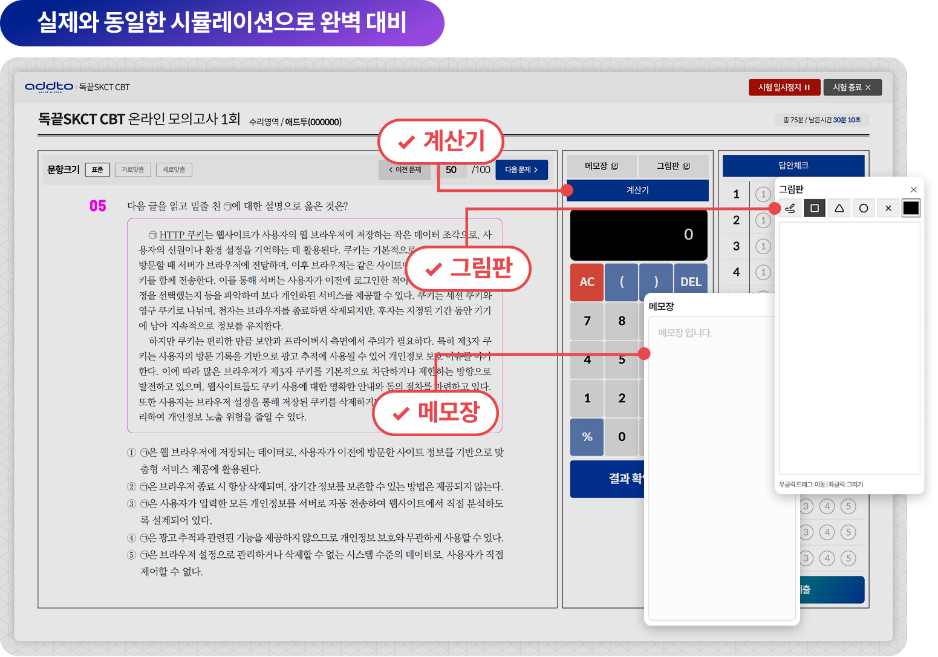The width and height of the screenshot is (938, 657).
Task: Open the 계산기 calculator
Action: pos(638,190)
